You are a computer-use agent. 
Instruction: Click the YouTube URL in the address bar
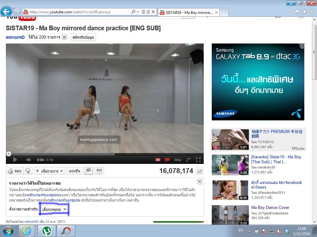[70, 12]
